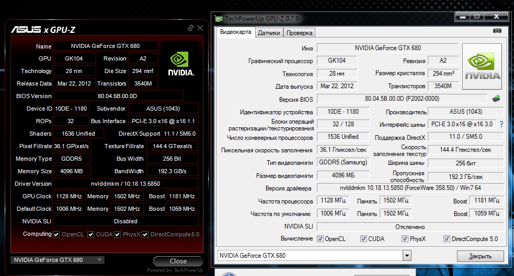Click Pixel Fillrate 36.1 GPixel/s value
This screenshot has height=276, width=514.
(71, 146)
